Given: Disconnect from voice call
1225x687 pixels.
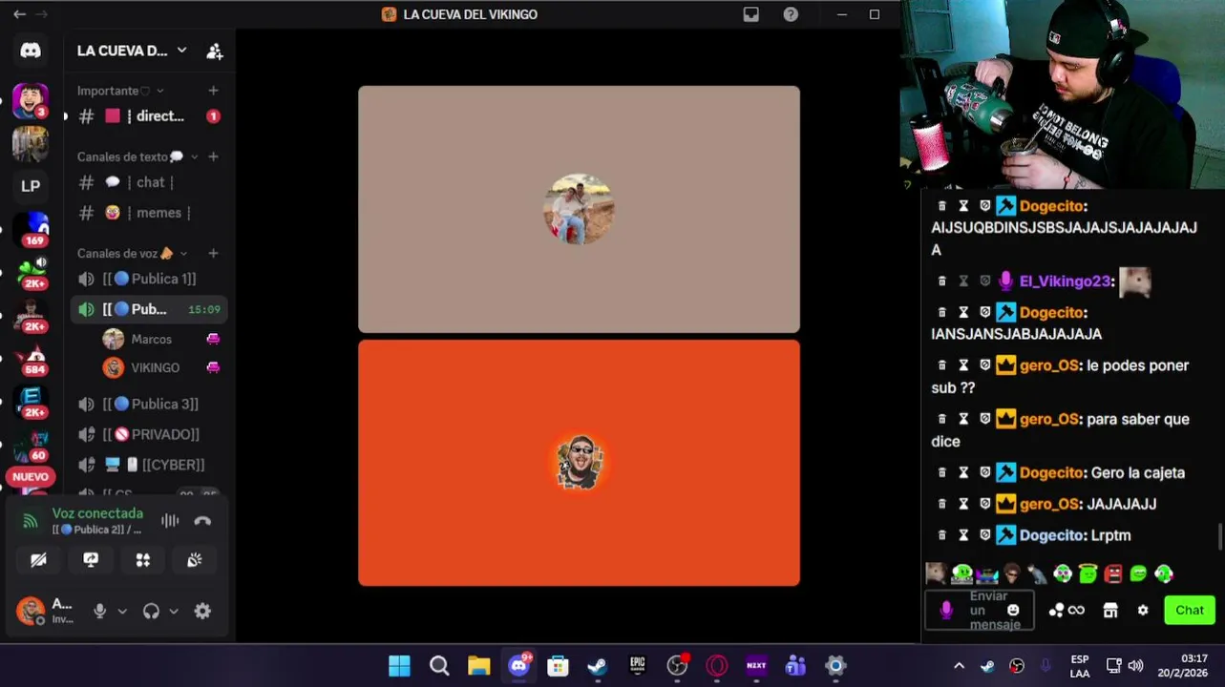Looking at the screenshot, I should point(202,521).
